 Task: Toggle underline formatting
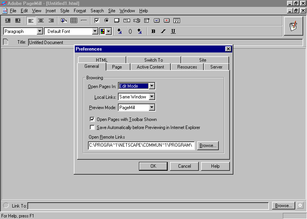pos(173,31)
